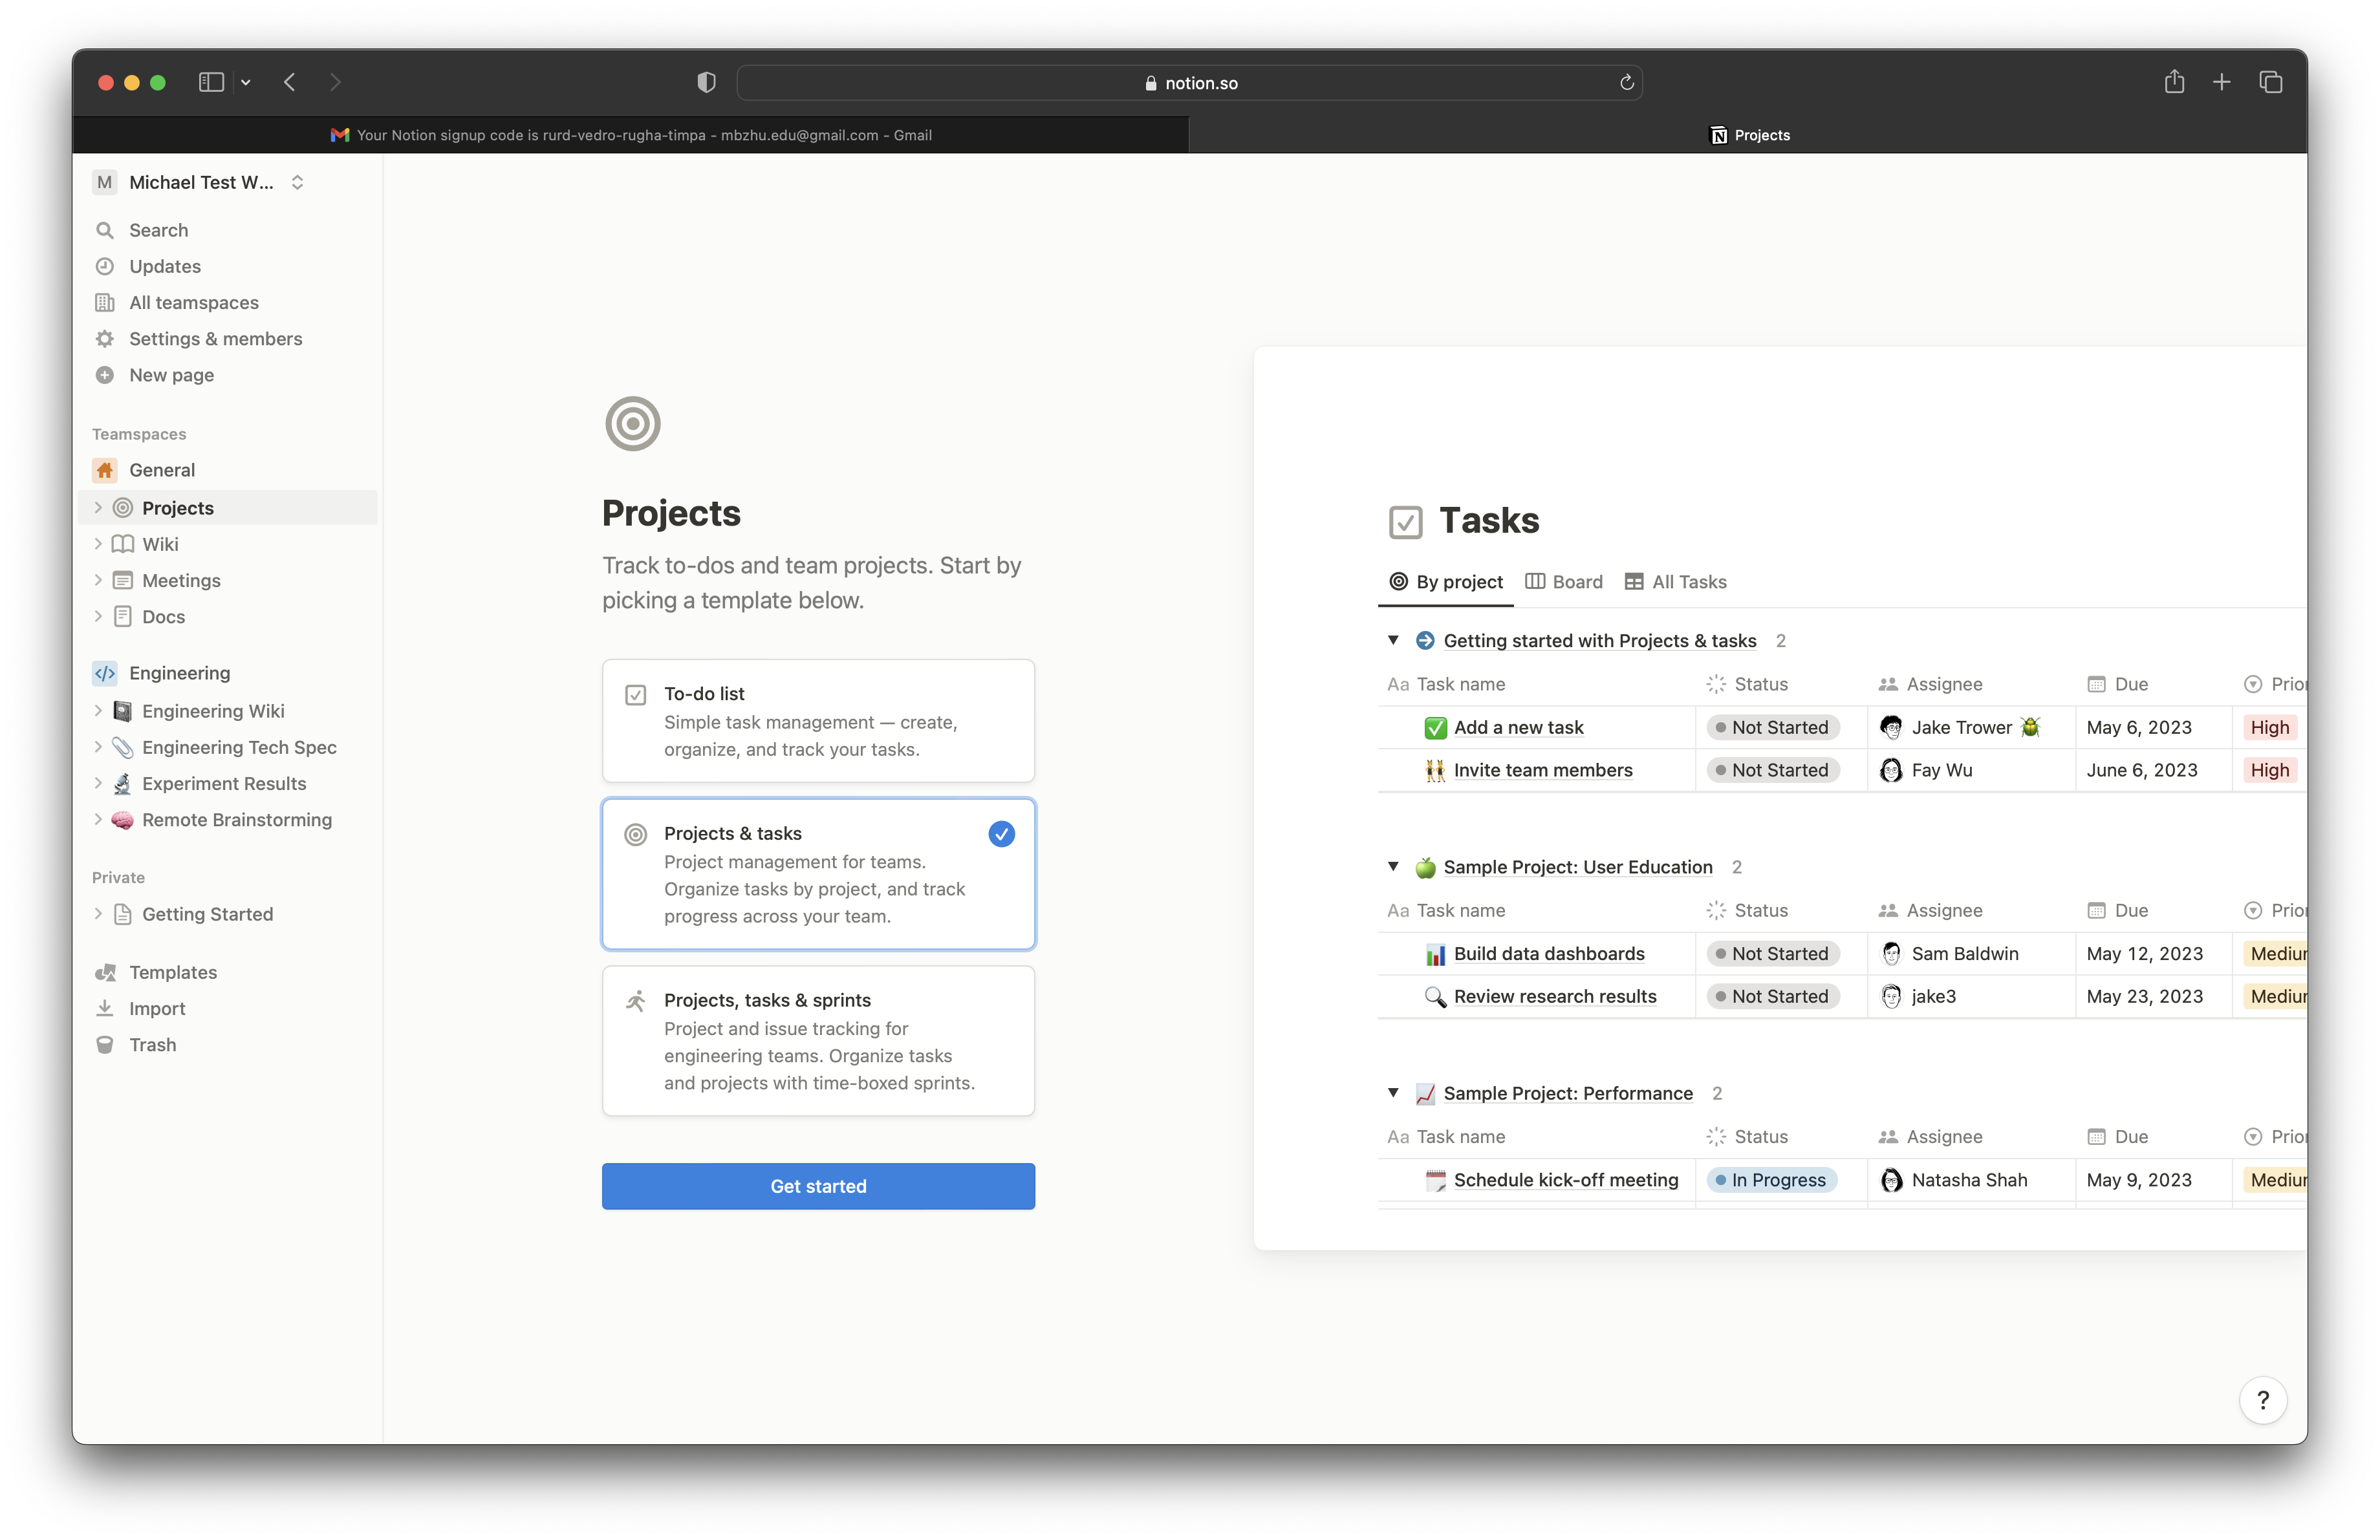Click the Get started button

click(x=818, y=1186)
